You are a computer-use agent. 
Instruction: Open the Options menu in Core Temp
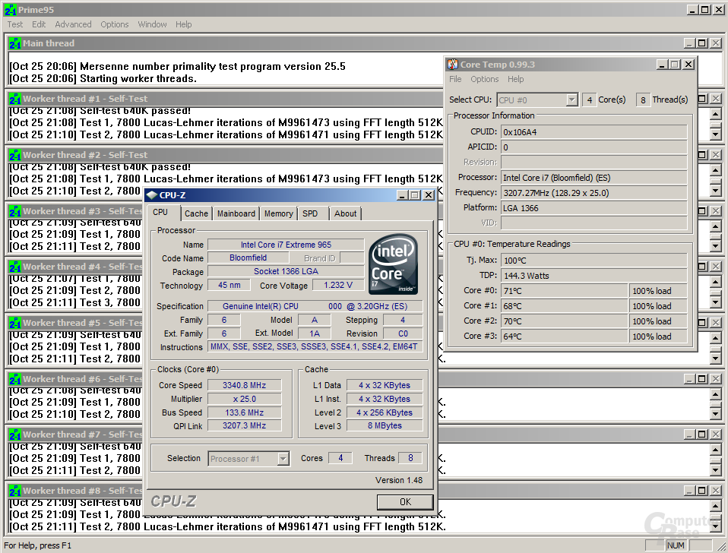tap(484, 79)
